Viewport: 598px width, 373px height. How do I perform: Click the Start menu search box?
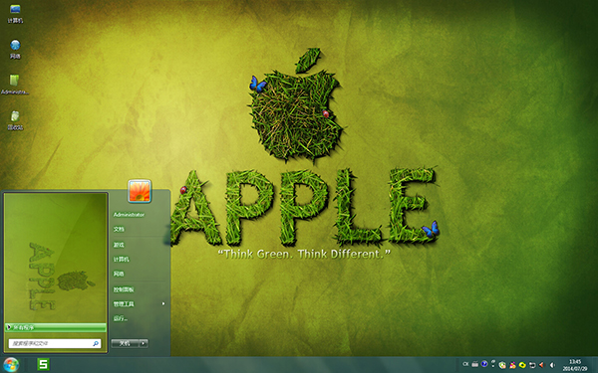[x=55, y=343]
